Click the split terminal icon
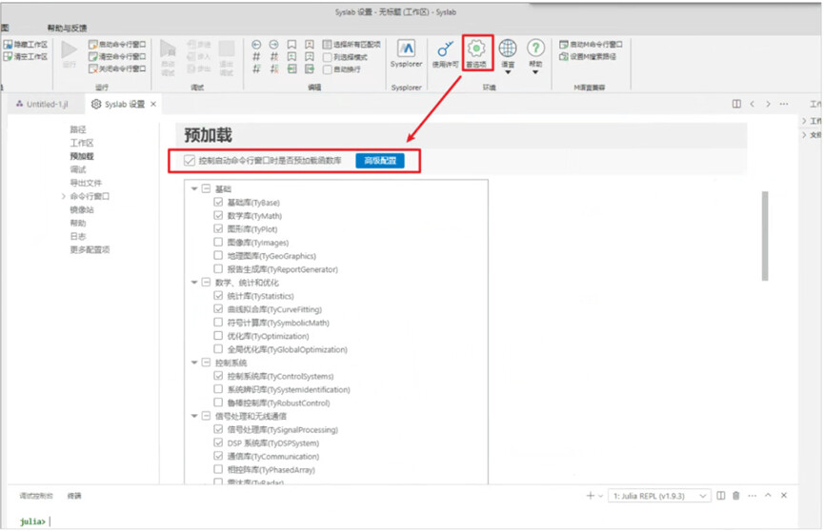The image size is (824, 531). (721, 495)
